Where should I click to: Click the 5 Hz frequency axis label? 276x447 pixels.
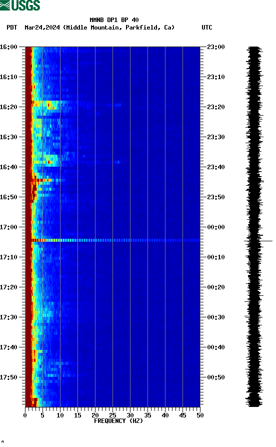42,415
